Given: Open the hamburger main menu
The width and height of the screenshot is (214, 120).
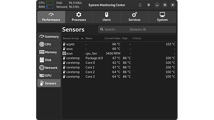Looking at the screenshot, I should [x=149, y=5].
